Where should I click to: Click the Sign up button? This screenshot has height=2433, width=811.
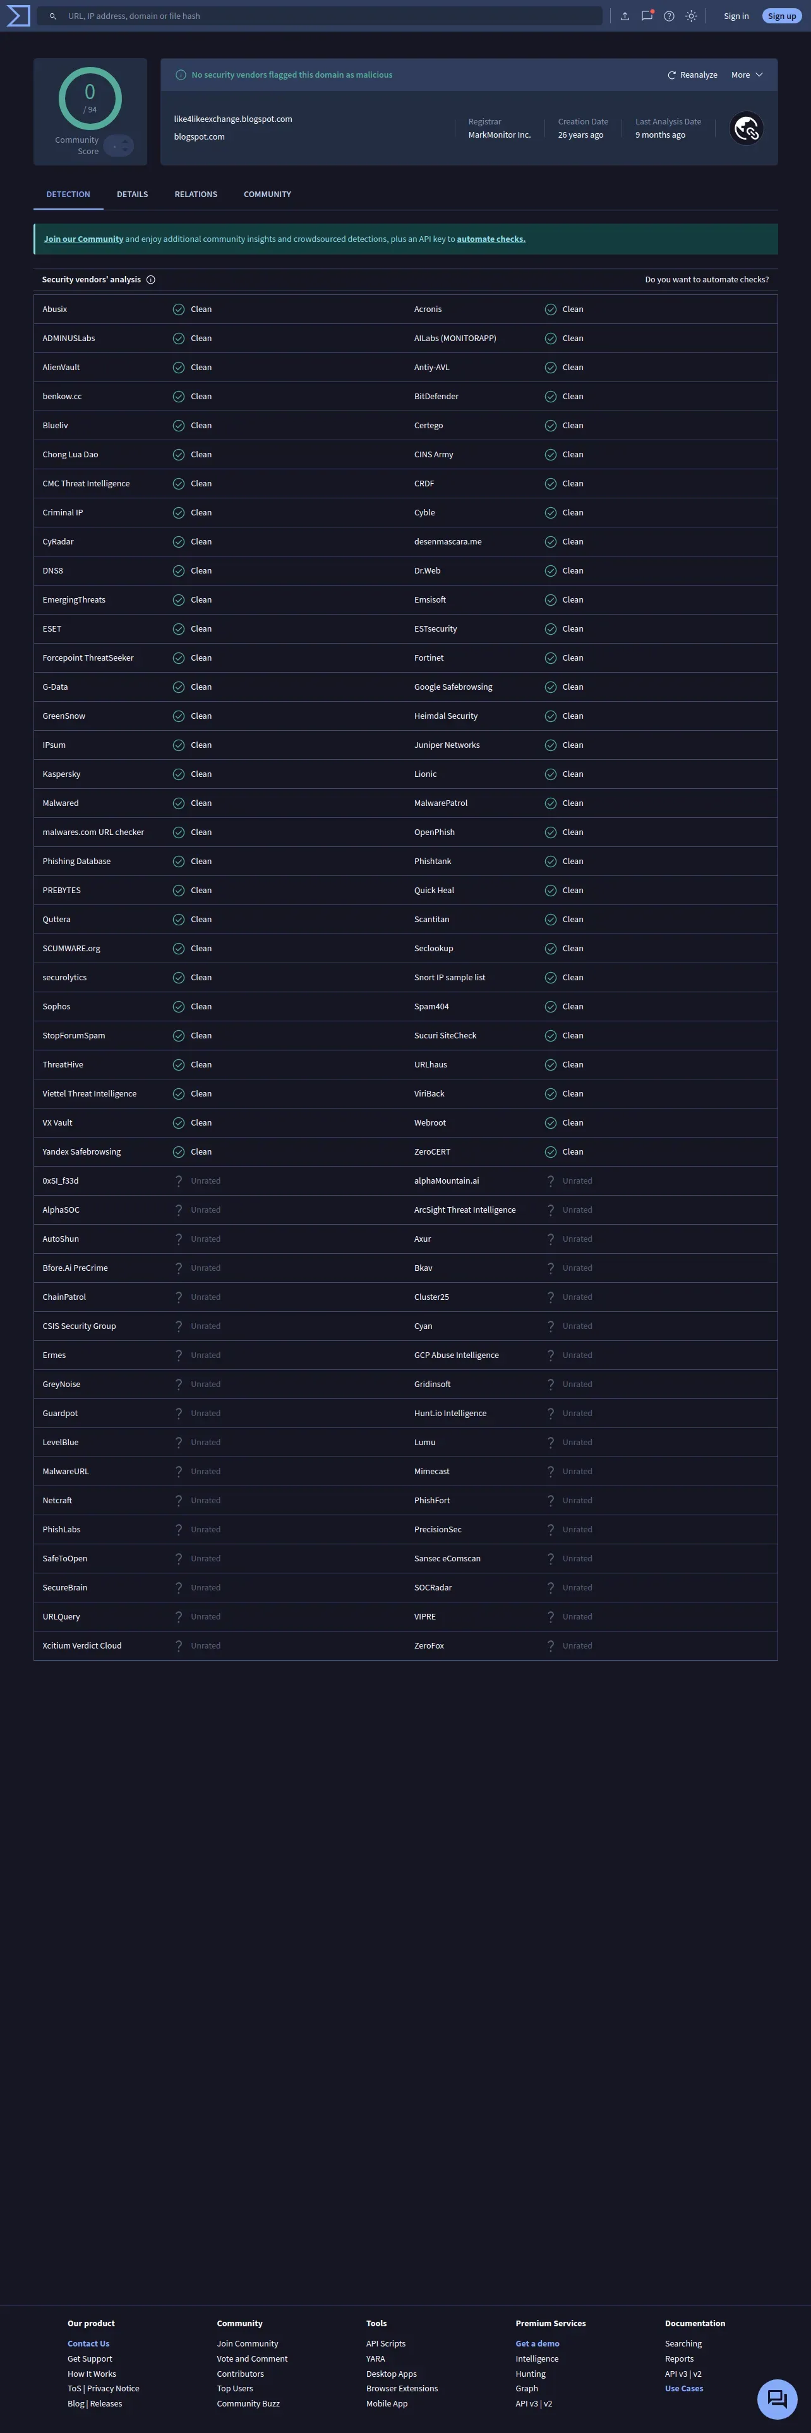coord(782,16)
